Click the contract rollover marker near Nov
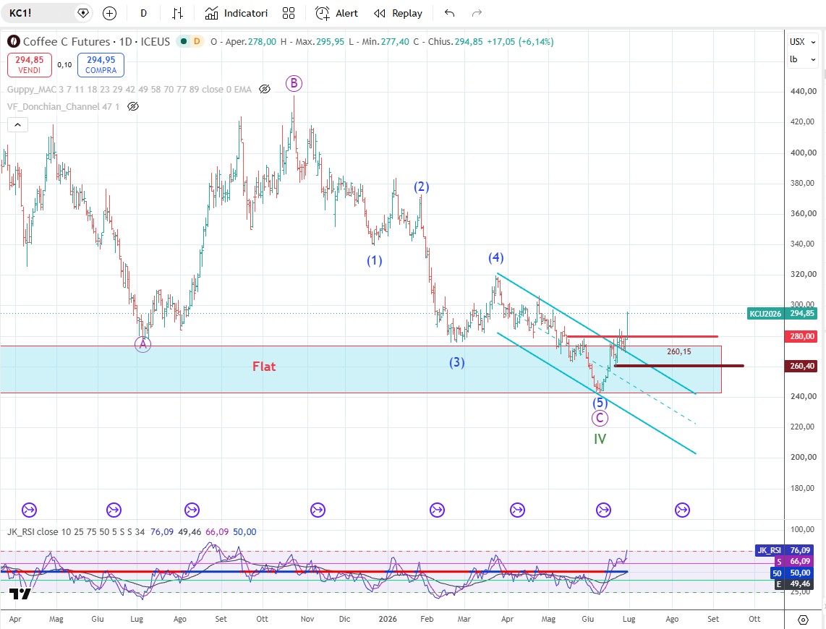826x629 pixels. pyautogui.click(x=318, y=510)
